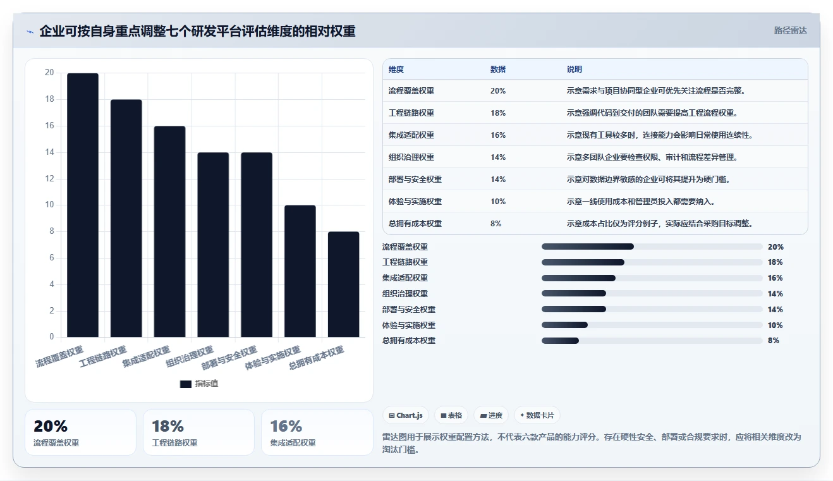
Task: Click the 集成适配权重 16% progress bar
Action: point(652,278)
